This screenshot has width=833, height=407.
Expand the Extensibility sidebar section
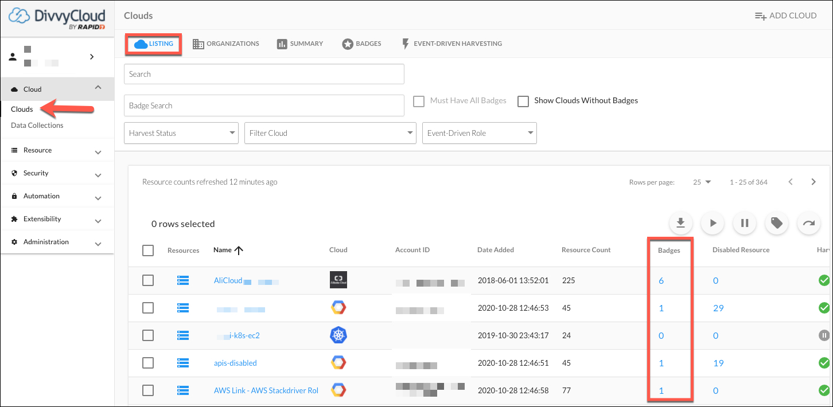[98, 221]
